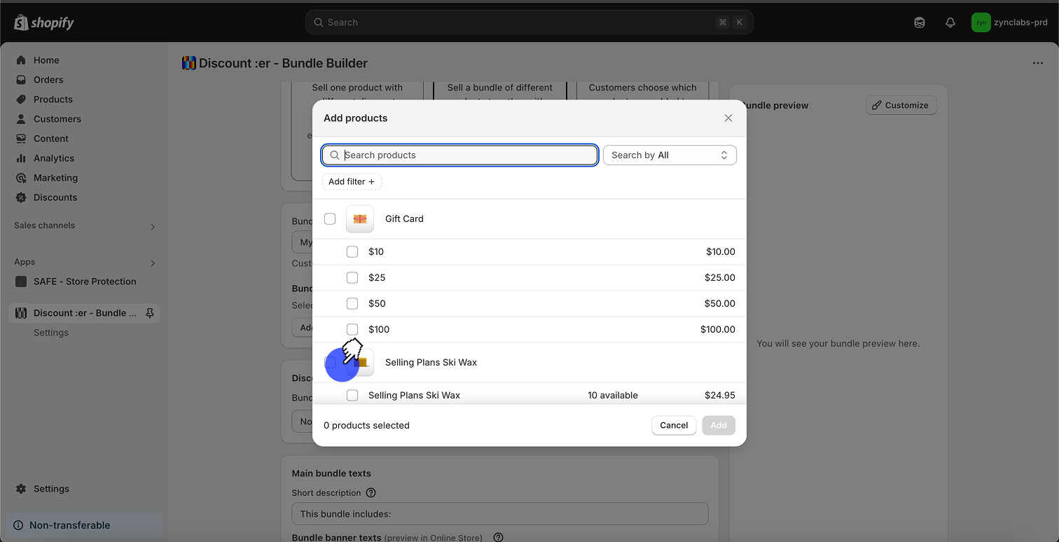Open Orders in the left navigation
Image resolution: width=1059 pixels, height=542 pixels.
(48, 80)
